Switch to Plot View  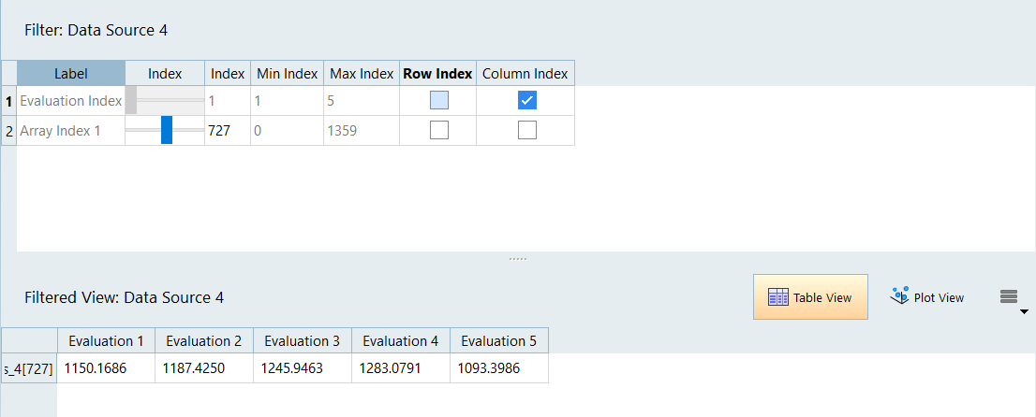(926, 297)
